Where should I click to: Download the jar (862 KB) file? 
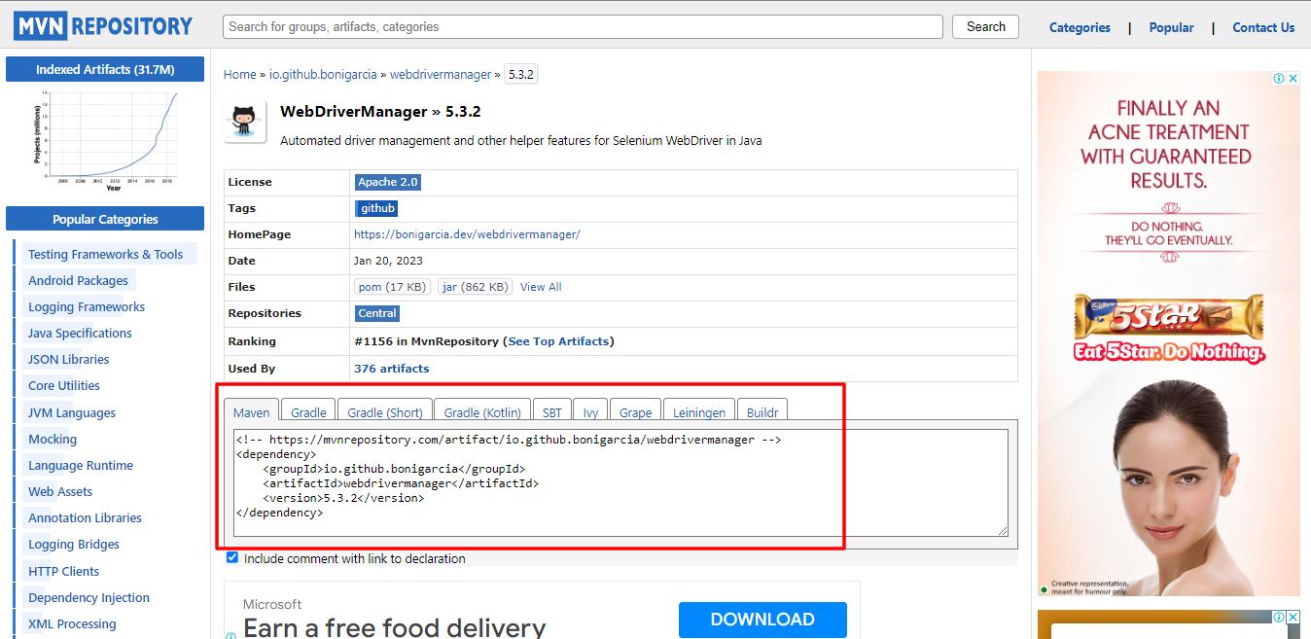click(x=475, y=287)
